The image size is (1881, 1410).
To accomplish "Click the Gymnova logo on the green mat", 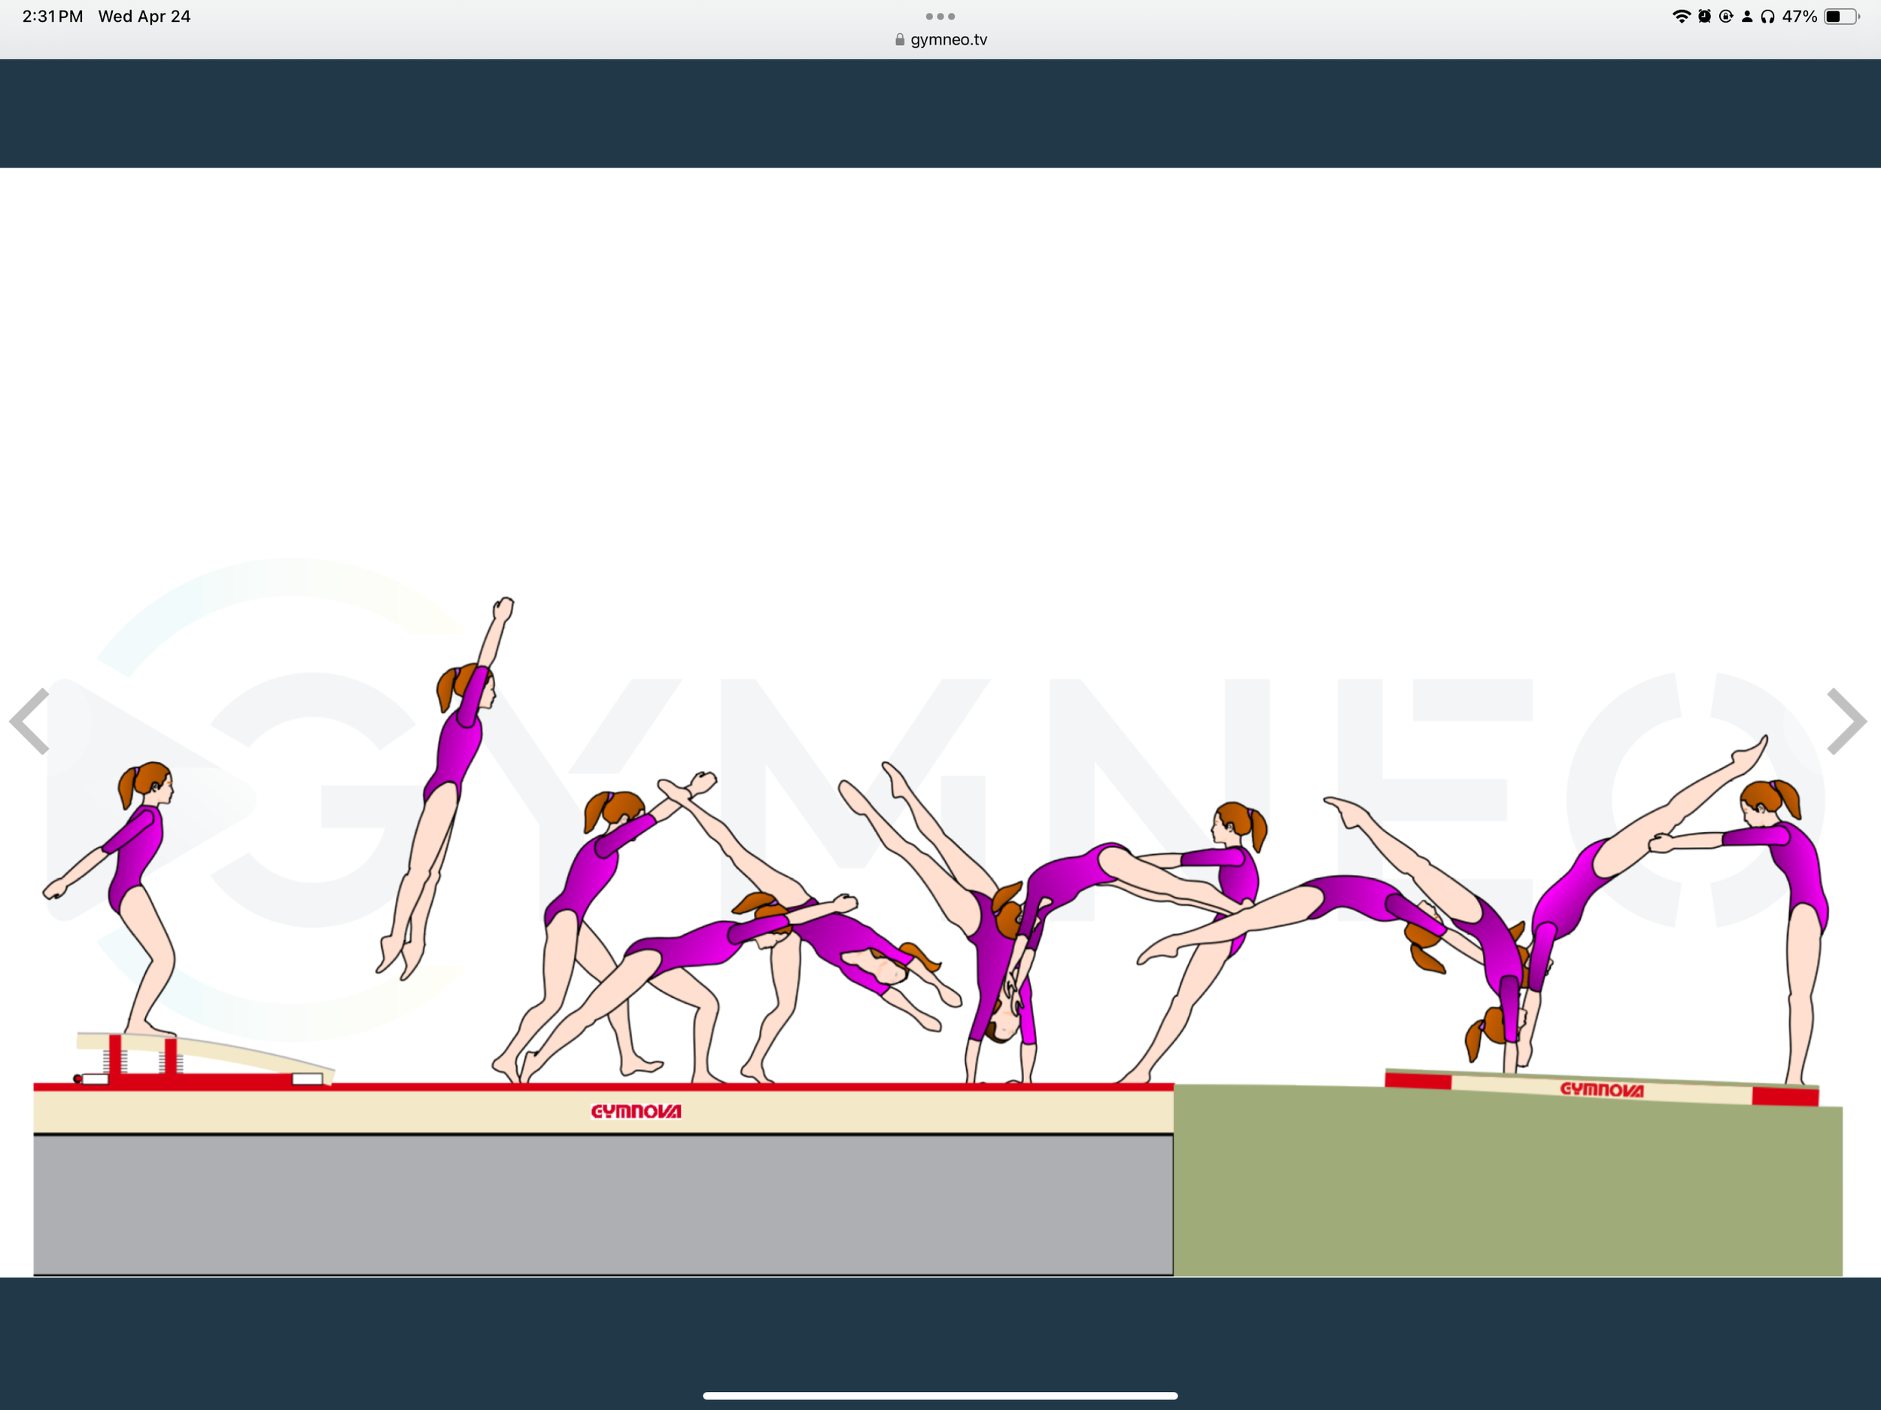I will [1601, 1089].
